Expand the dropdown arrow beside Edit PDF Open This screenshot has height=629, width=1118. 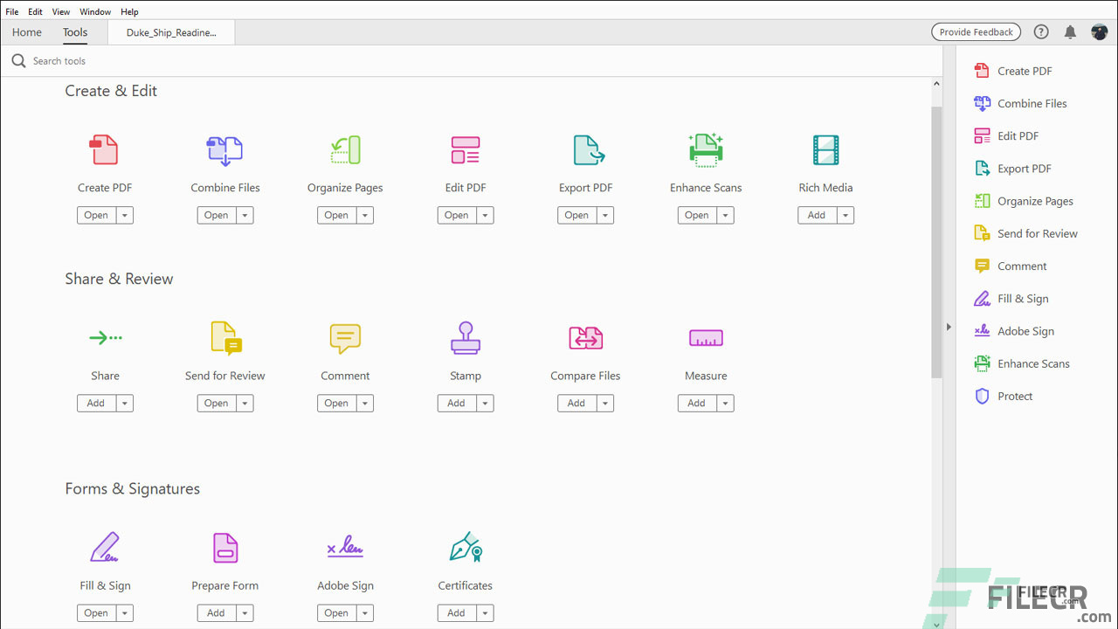485,215
